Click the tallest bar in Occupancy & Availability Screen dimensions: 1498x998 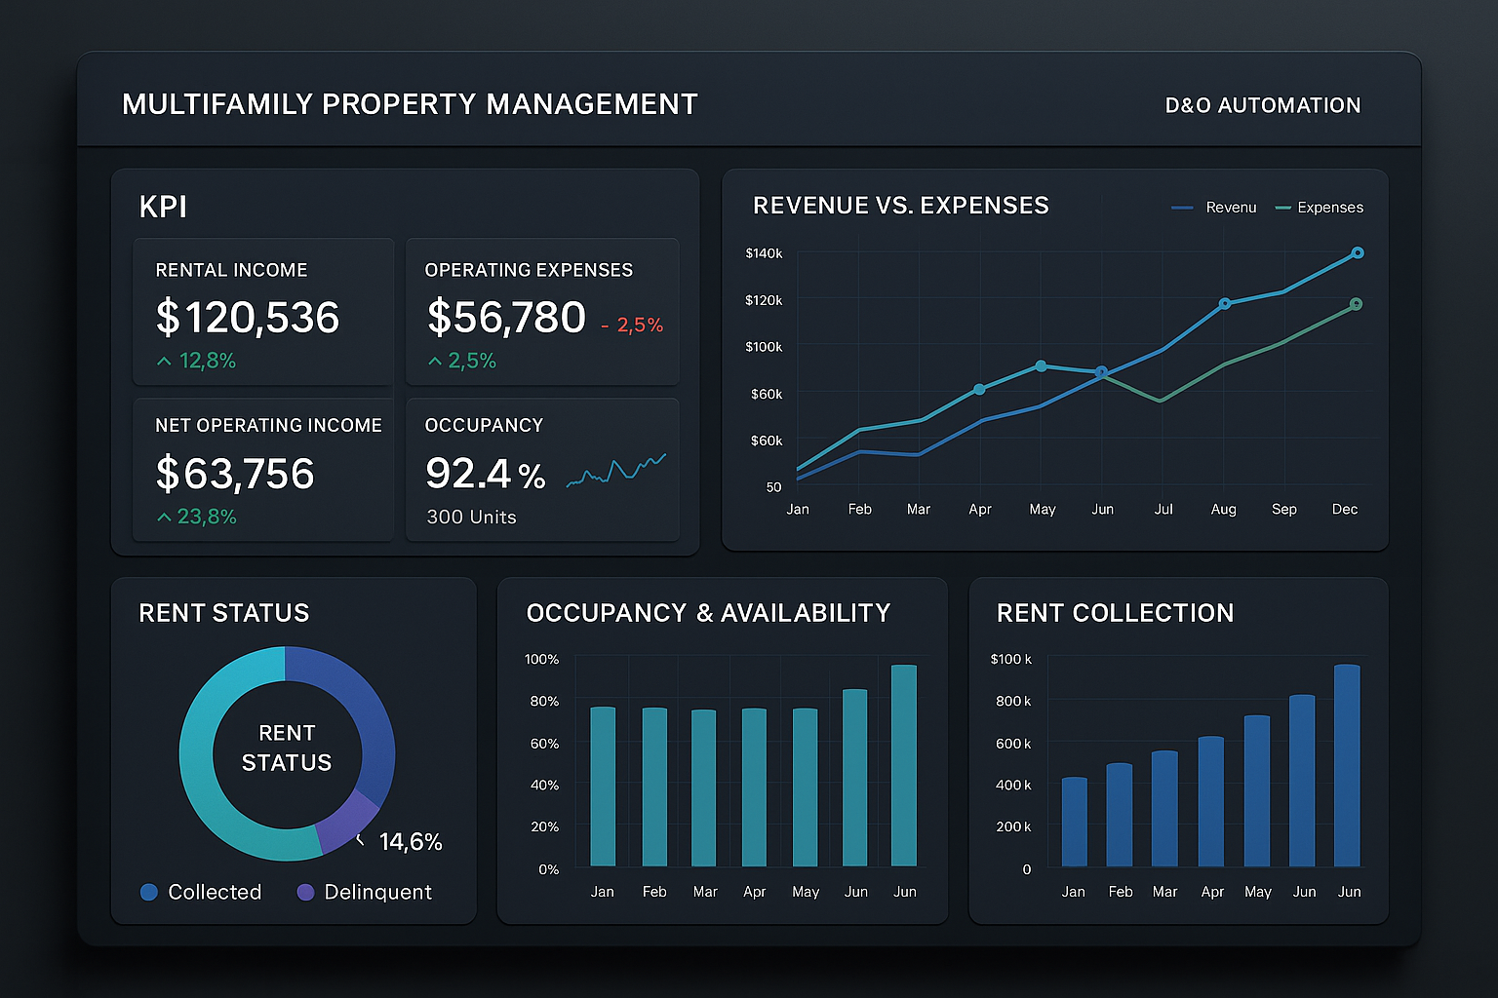[x=904, y=765]
